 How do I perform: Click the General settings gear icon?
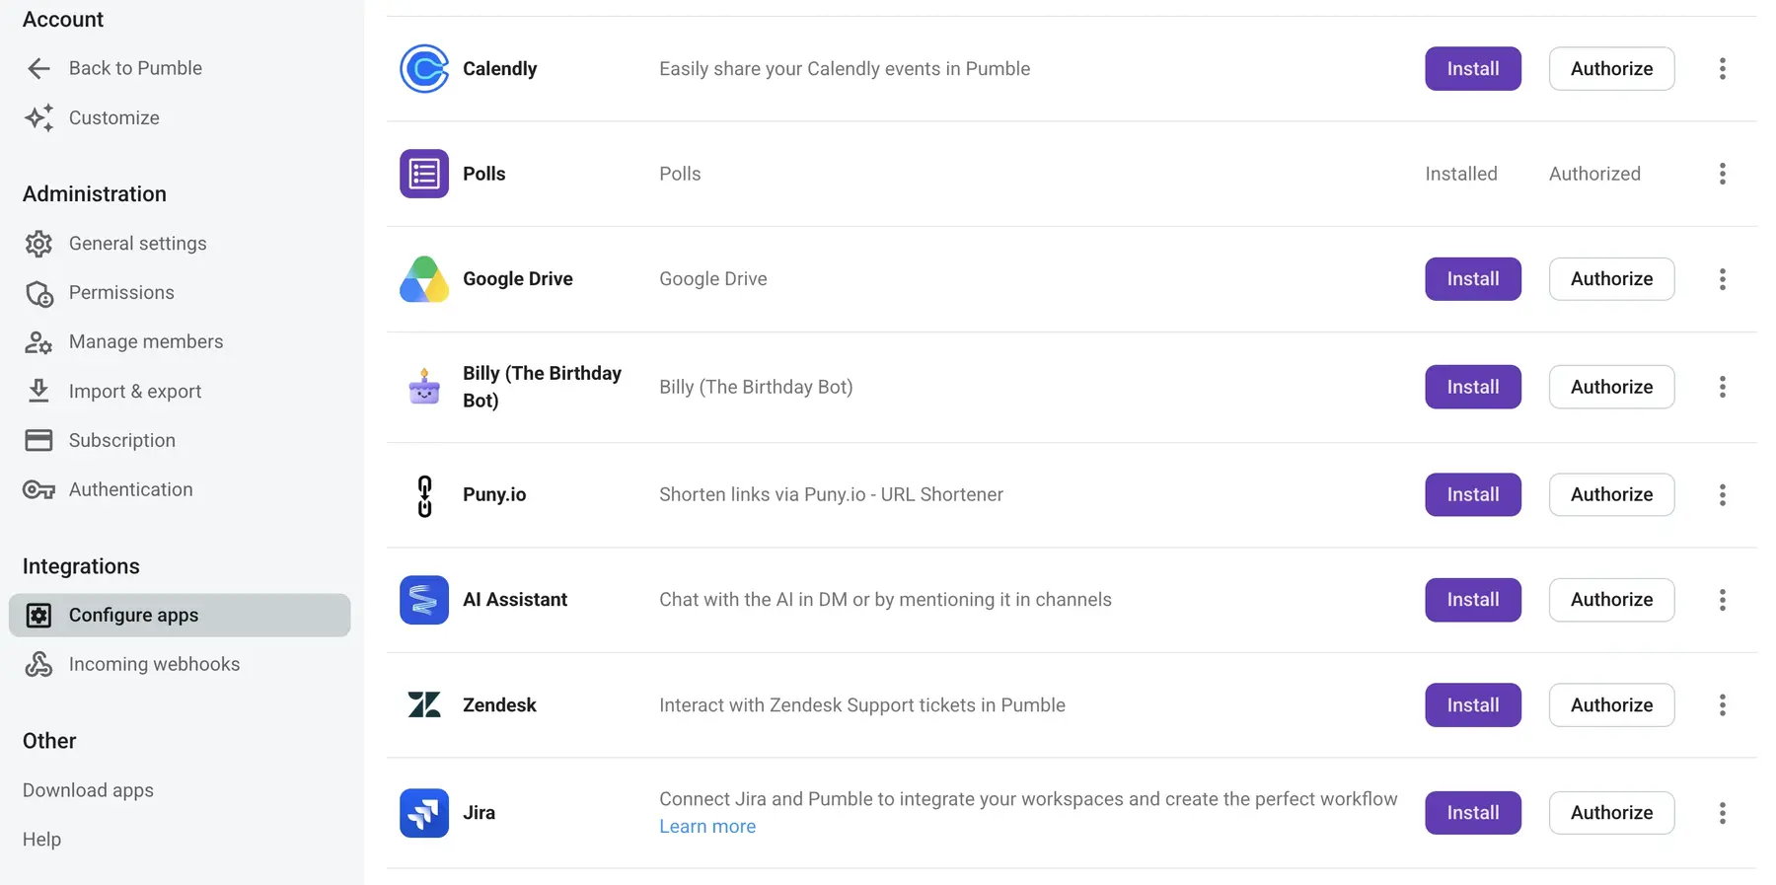pos(38,244)
